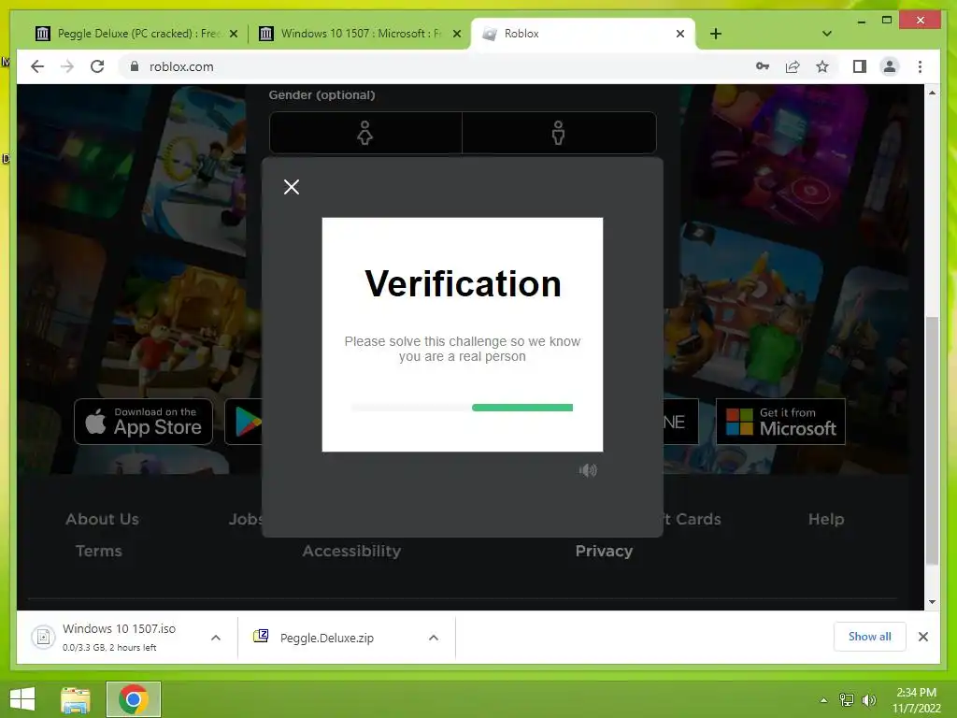The image size is (957, 718).
Task: Click the Gender (optional) label
Action: coord(321,95)
